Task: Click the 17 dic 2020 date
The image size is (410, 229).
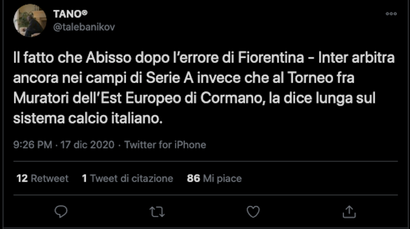Action: [x=87, y=144]
